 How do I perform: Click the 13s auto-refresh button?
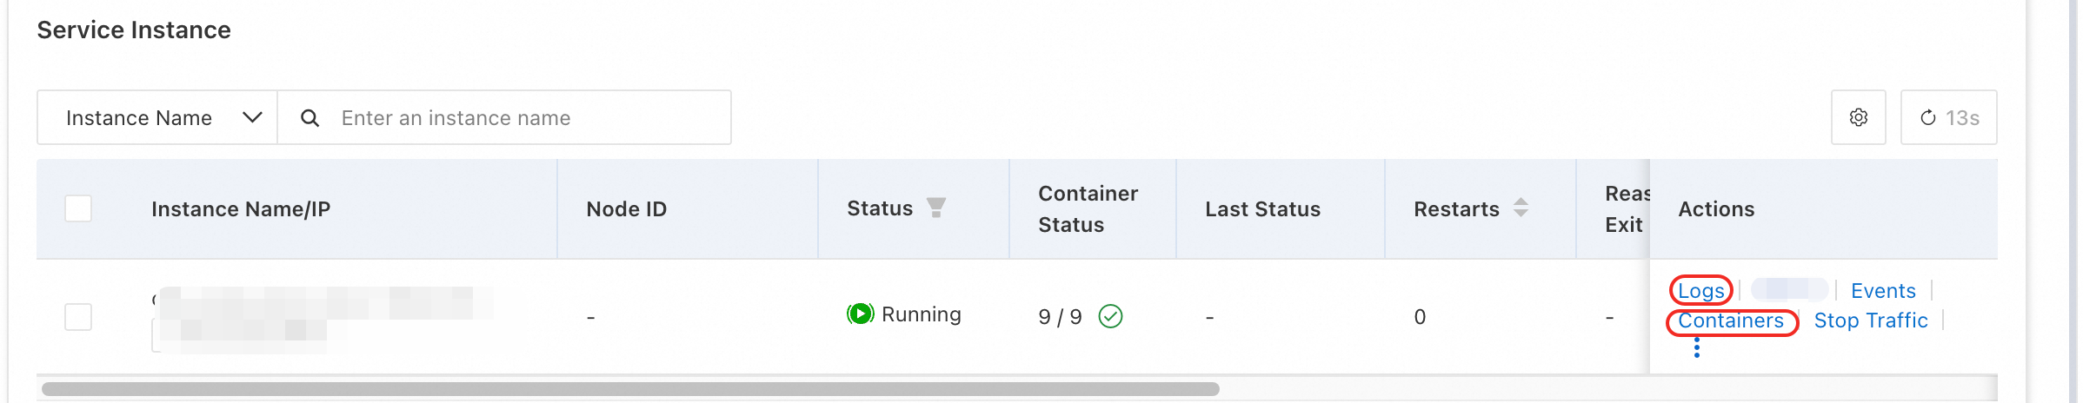[1948, 118]
